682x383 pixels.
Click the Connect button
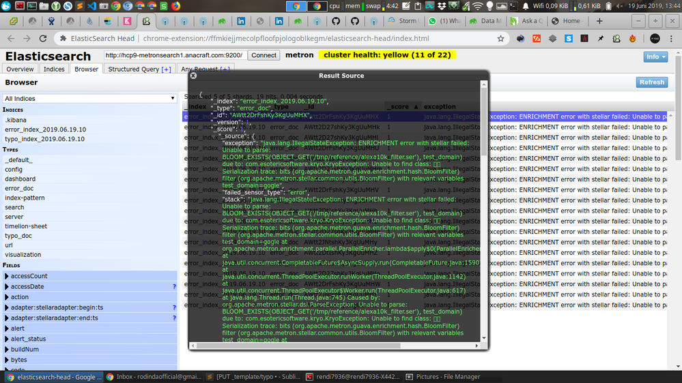point(264,55)
